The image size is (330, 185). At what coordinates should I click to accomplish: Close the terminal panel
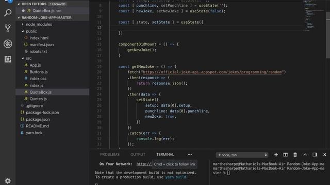[x=324, y=155]
